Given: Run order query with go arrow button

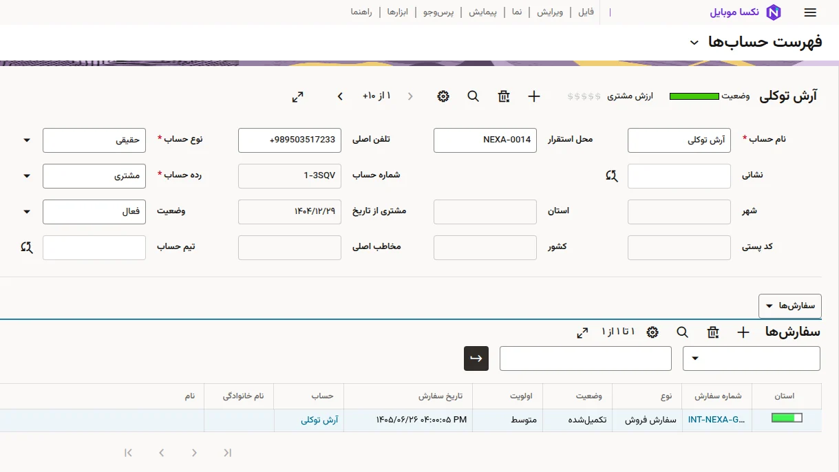Looking at the screenshot, I should (x=476, y=358).
